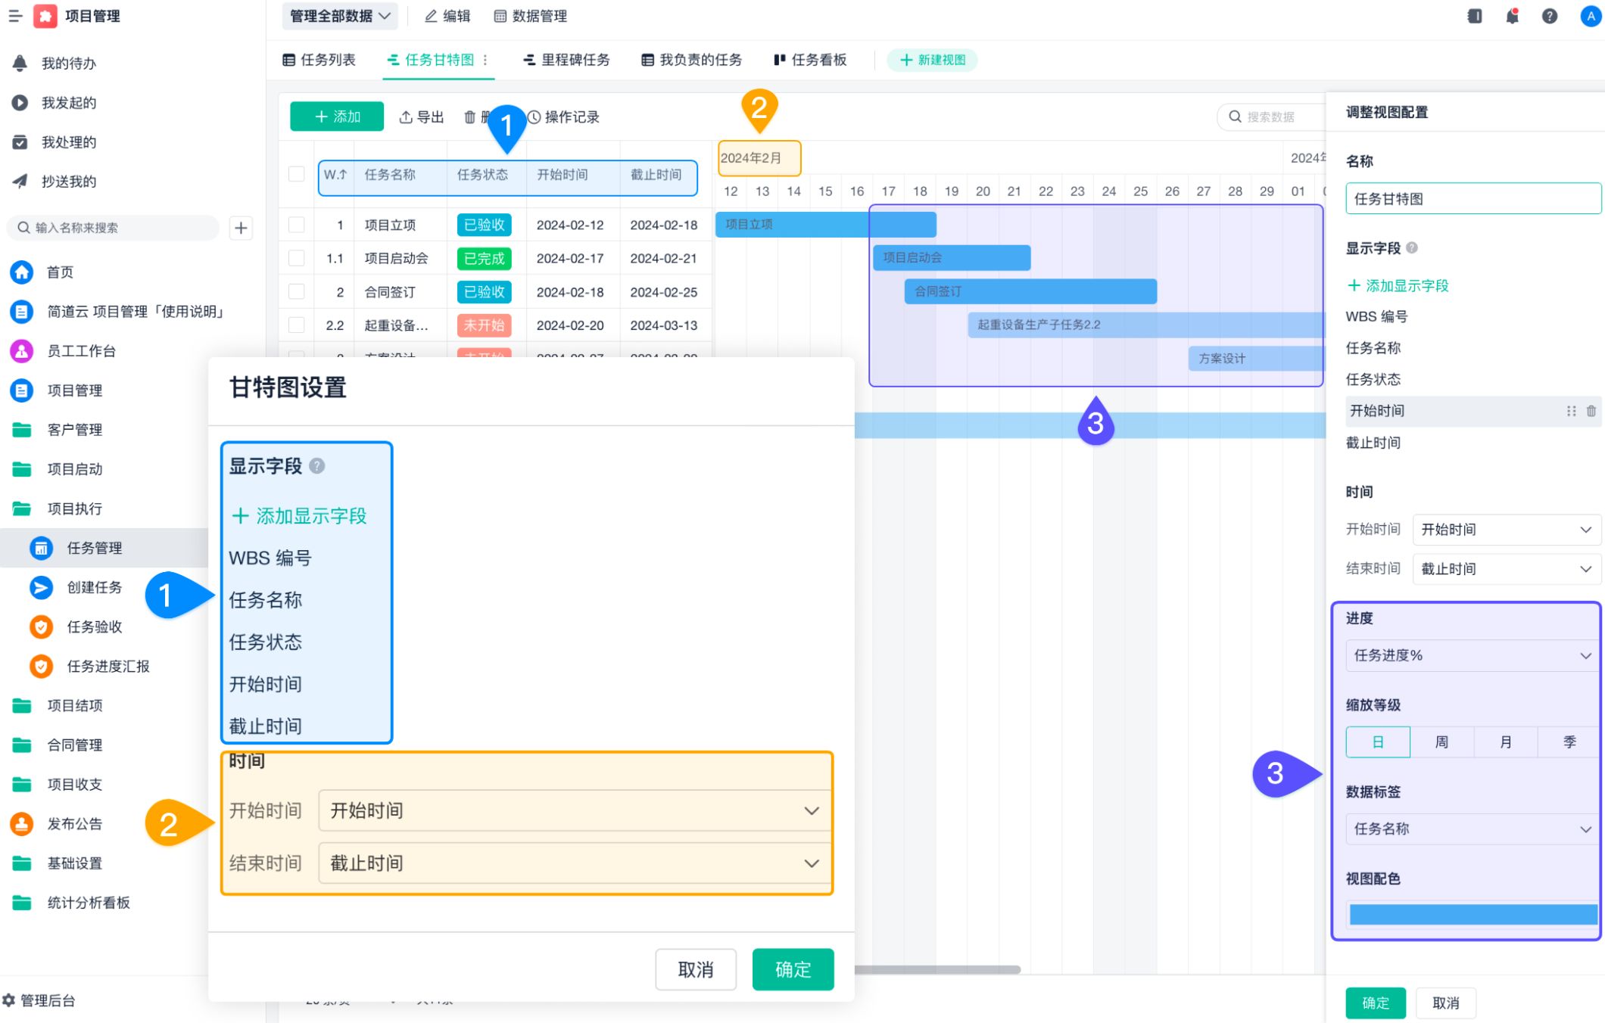The image size is (1605, 1023).
Task: Click the plus icon beside sidebar search
Action: pos(241,228)
